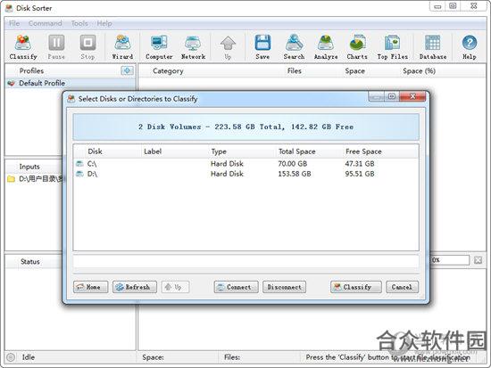Click the Hard Disk type of D:\ row
Image resolution: width=491 pixels, height=368 pixels.
pos(227,174)
